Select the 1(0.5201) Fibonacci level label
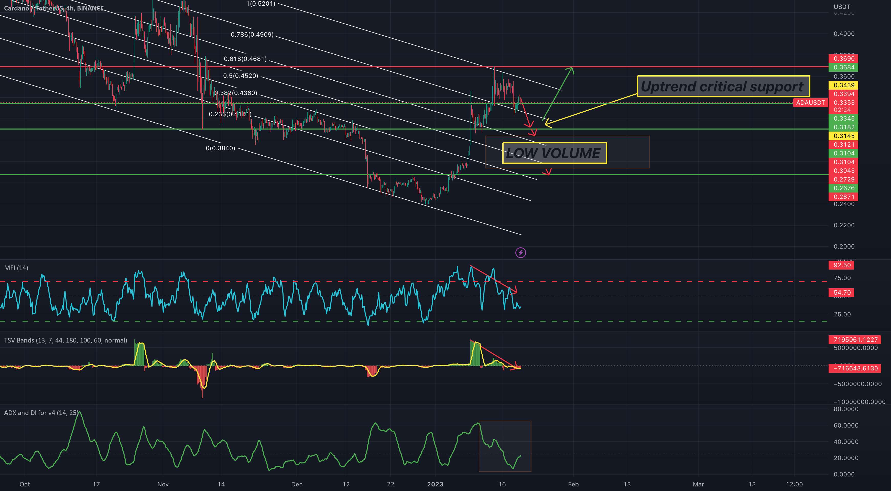The image size is (891, 491). tap(261, 4)
